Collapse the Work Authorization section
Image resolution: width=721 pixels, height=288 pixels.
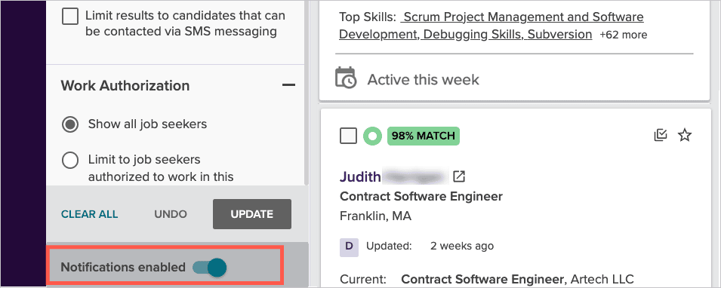click(x=288, y=85)
